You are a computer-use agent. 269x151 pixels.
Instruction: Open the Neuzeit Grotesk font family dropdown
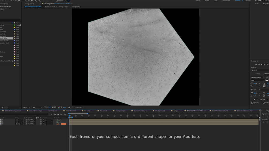[258, 78]
